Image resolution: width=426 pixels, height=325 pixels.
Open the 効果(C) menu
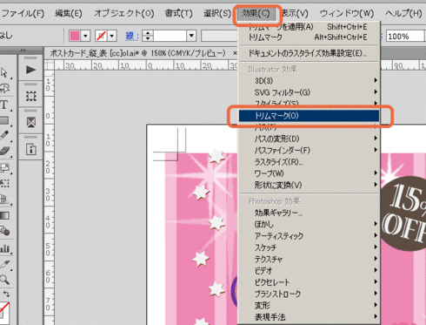pyautogui.click(x=256, y=13)
